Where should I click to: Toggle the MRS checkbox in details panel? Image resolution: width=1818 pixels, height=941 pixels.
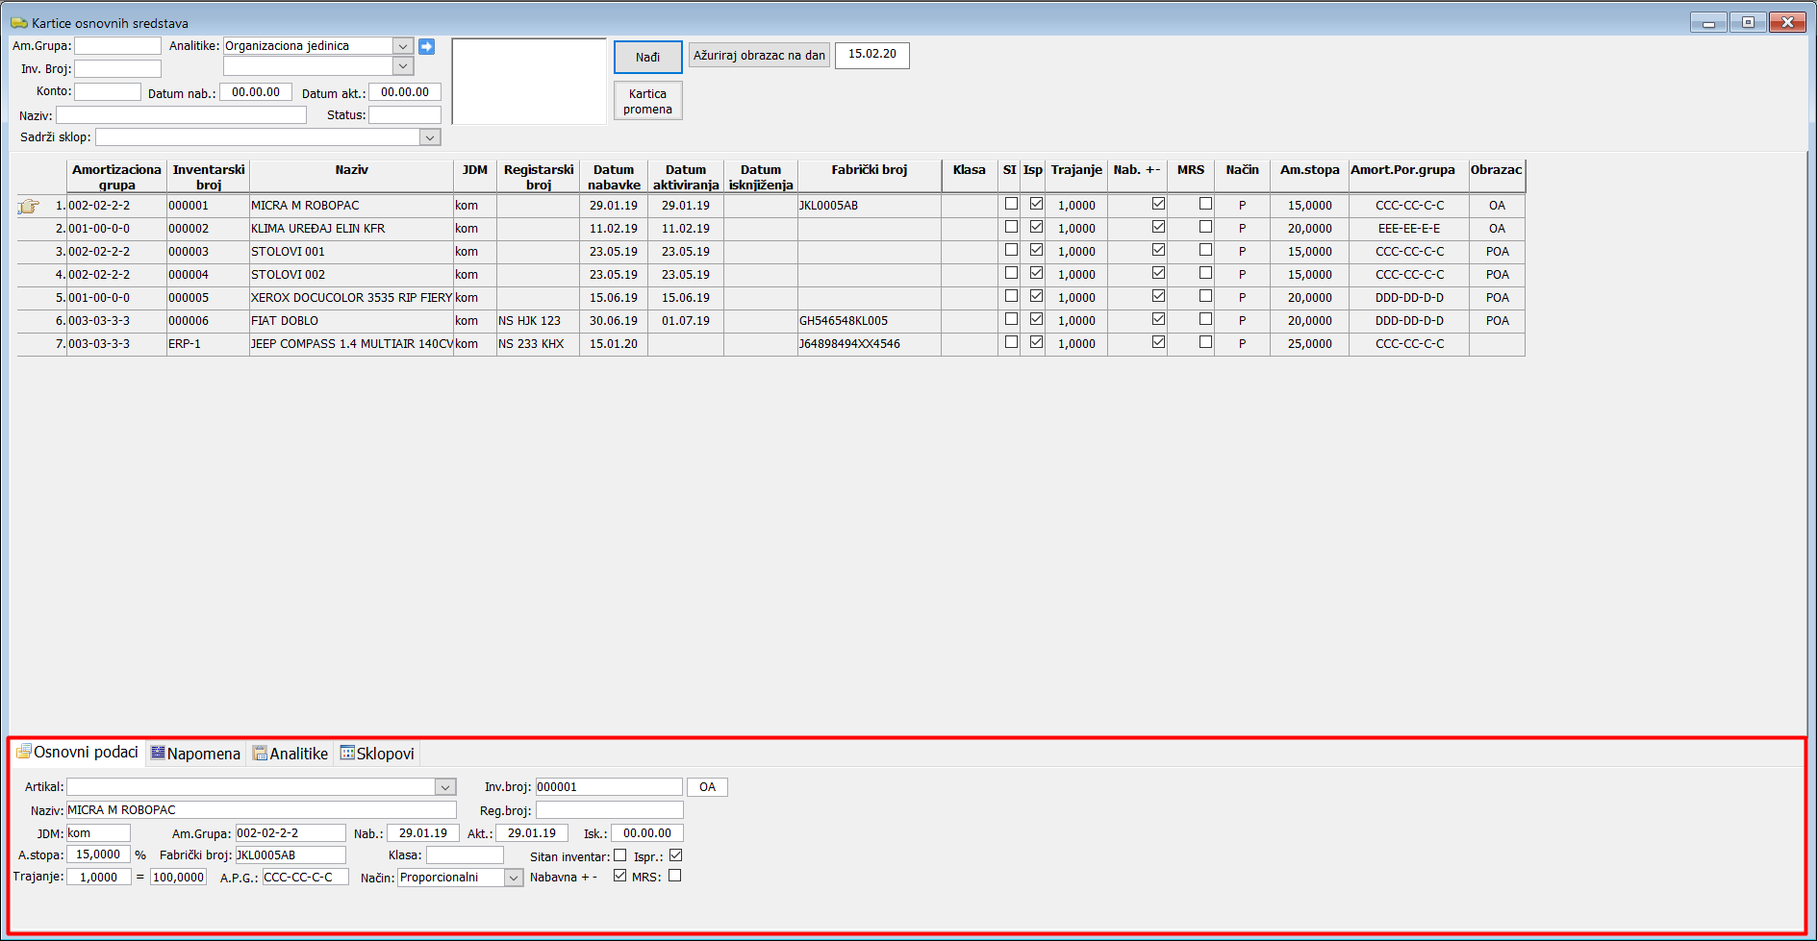tap(674, 876)
